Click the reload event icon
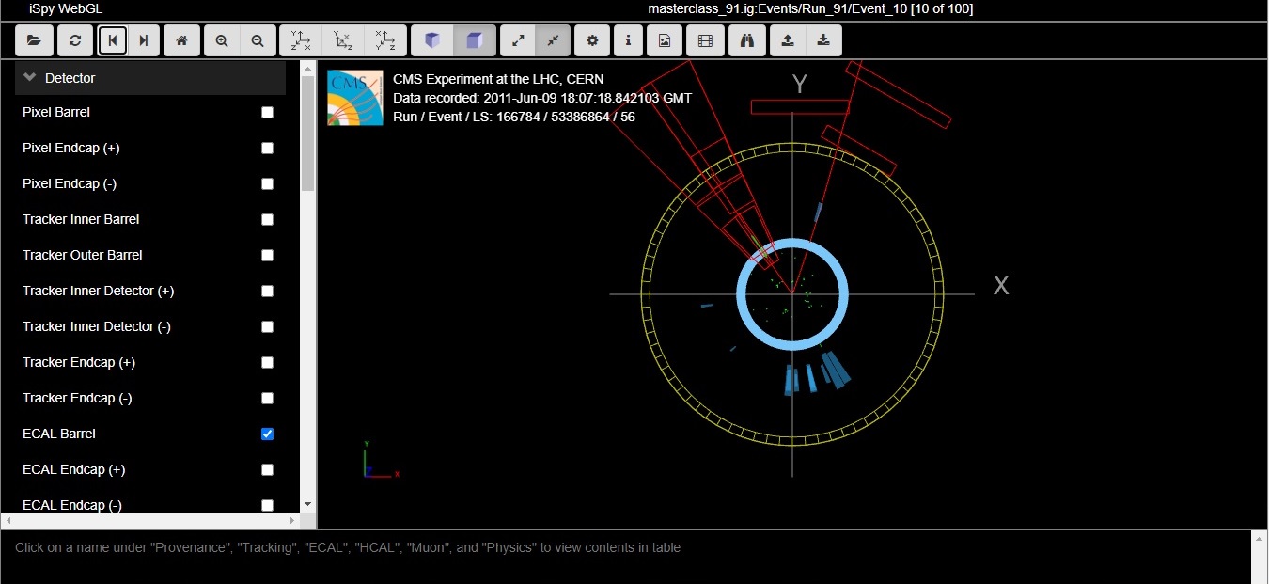 point(75,40)
